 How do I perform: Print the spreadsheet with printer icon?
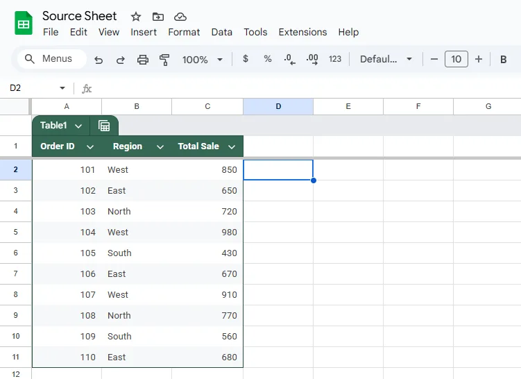coord(142,60)
